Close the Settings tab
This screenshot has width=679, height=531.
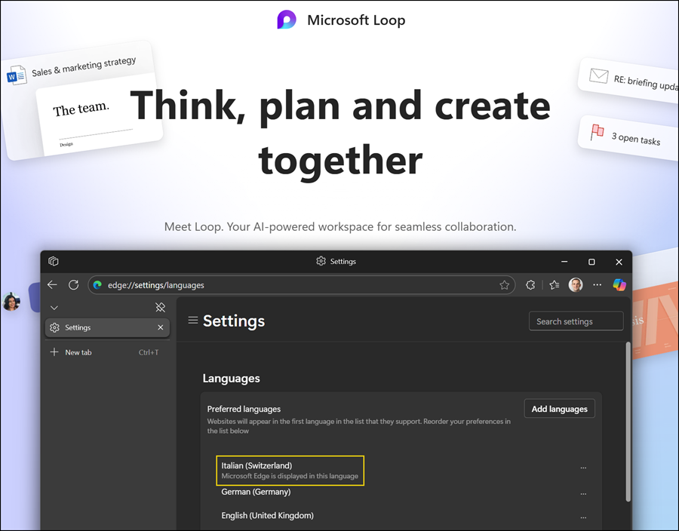(x=160, y=328)
